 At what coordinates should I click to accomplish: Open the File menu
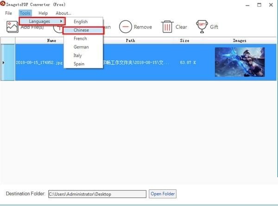click(8, 13)
